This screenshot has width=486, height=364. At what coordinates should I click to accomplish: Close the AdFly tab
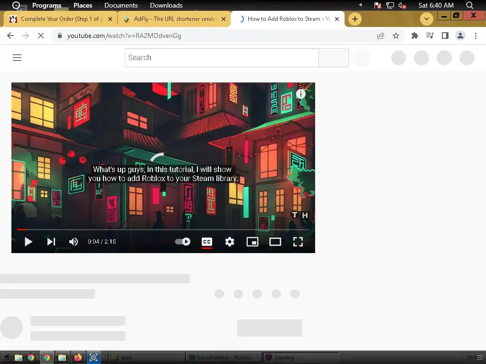point(224,19)
